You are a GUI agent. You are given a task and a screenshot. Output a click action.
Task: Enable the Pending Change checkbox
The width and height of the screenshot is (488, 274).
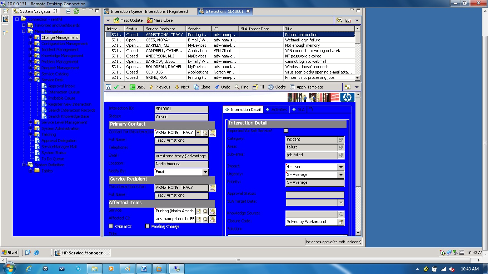[147, 226]
